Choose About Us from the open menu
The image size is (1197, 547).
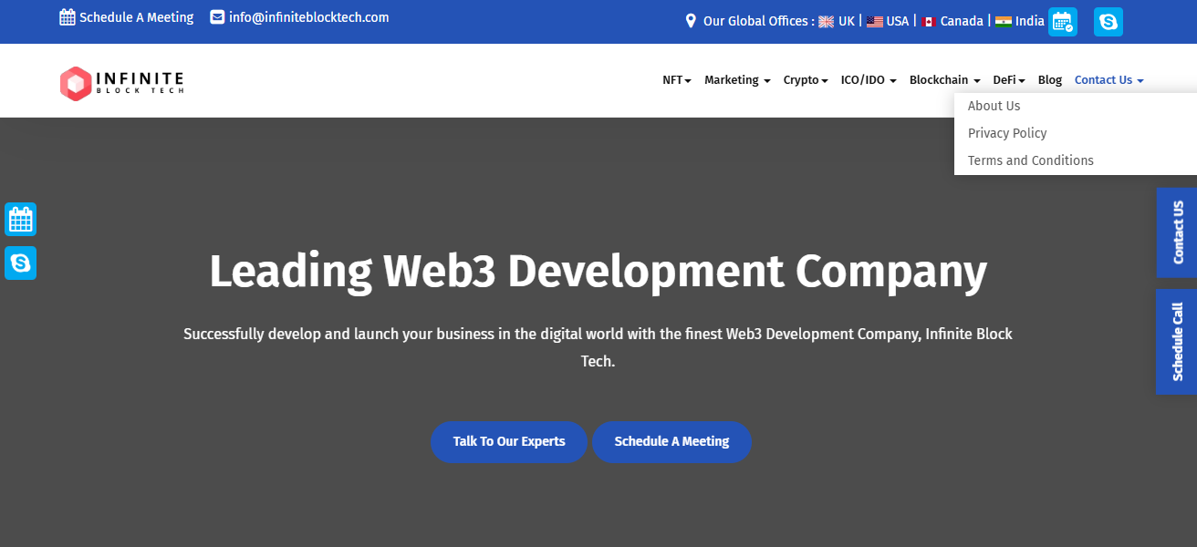994,106
